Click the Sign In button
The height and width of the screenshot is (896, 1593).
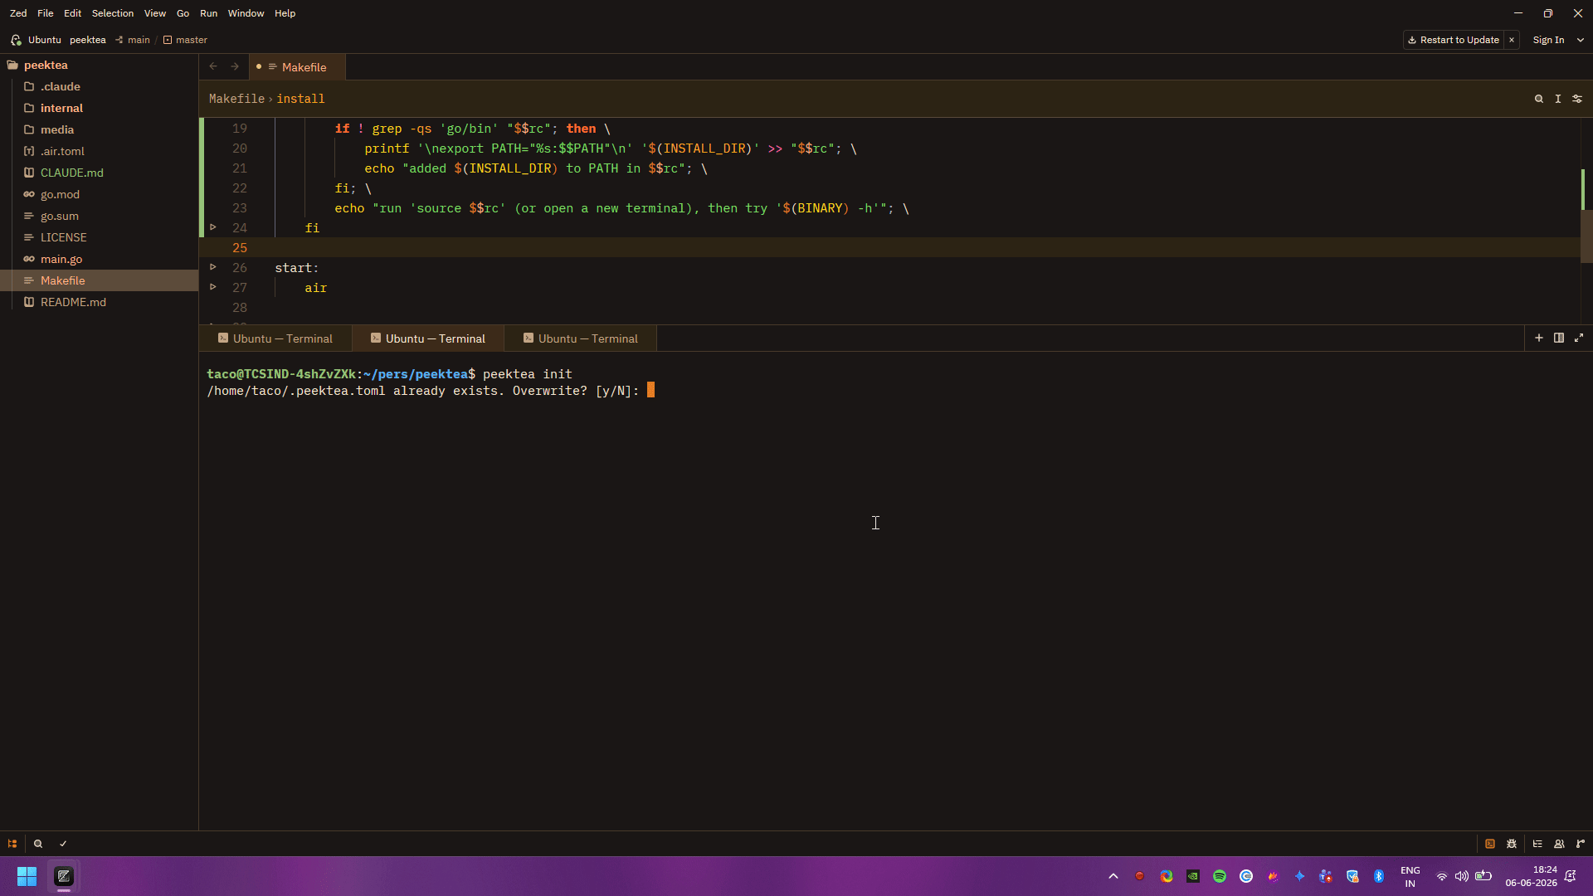pos(1548,40)
